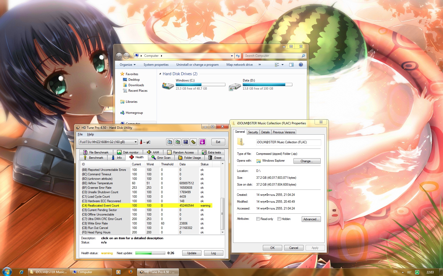The height and width of the screenshot is (276, 443).
Task: Click System properties in Explorer toolbar
Action: [156, 65]
